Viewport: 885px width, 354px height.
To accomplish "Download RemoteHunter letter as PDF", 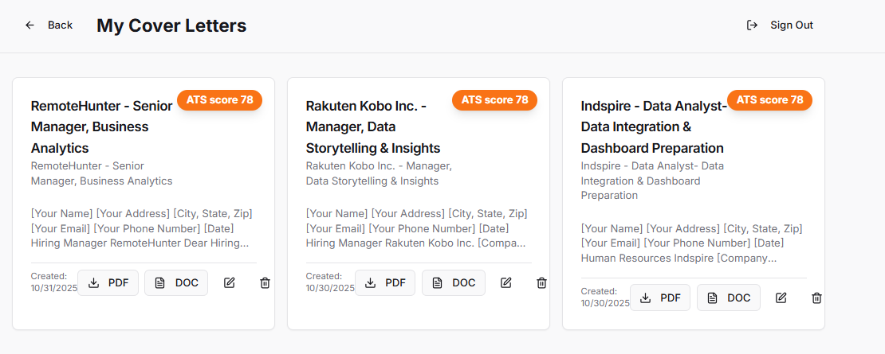I will [108, 282].
